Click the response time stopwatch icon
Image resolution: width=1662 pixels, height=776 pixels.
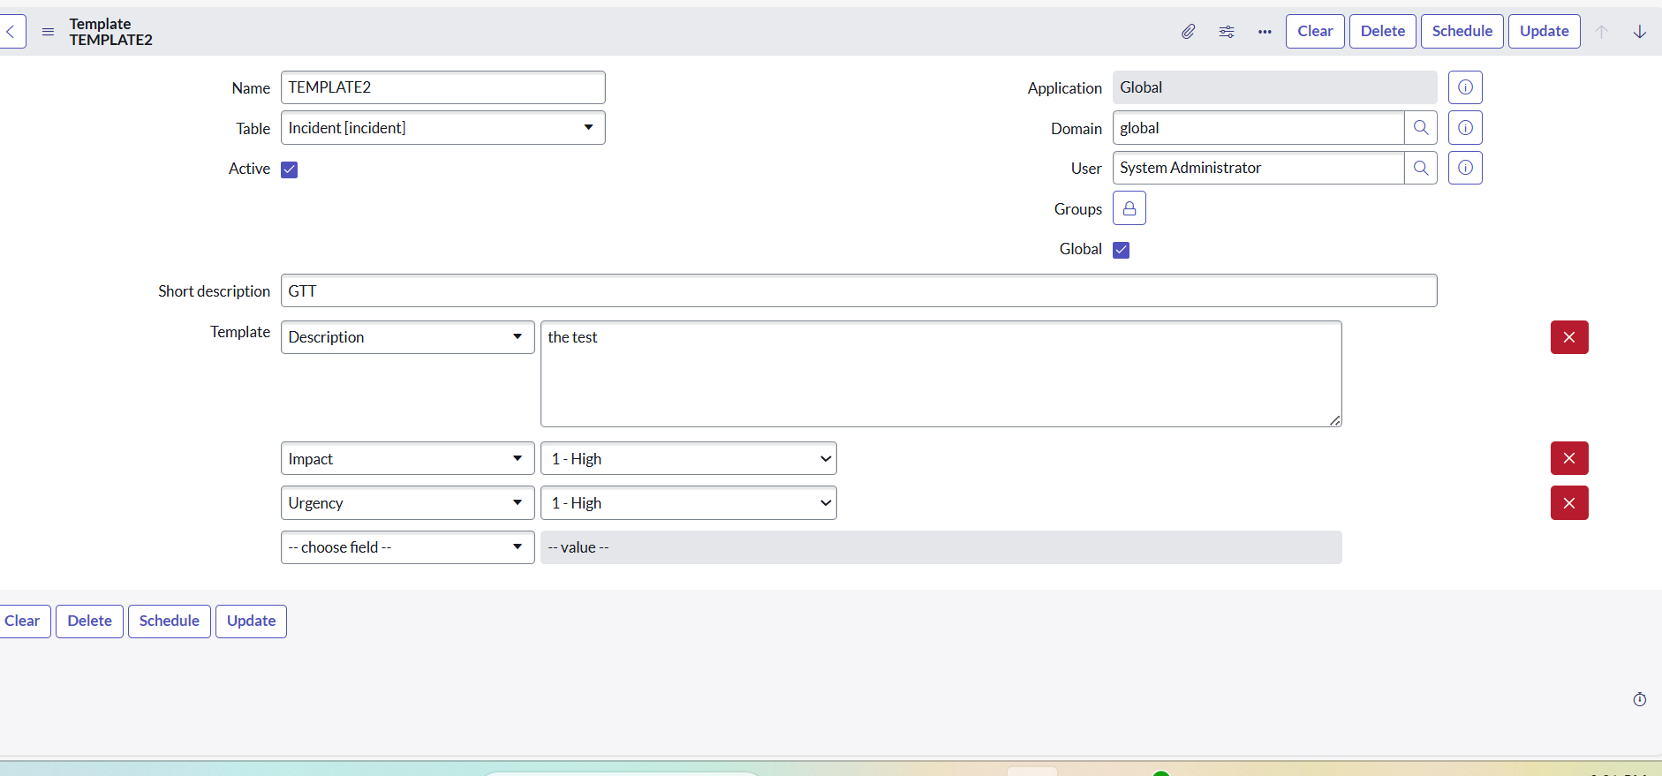pos(1640,699)
